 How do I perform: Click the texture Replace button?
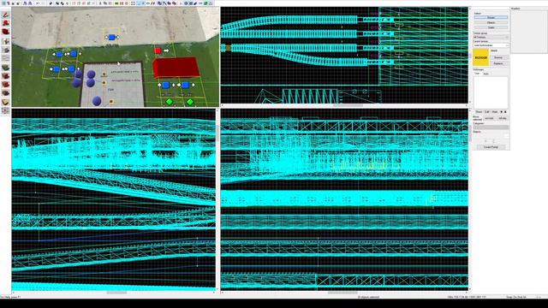tap(498, 63)
